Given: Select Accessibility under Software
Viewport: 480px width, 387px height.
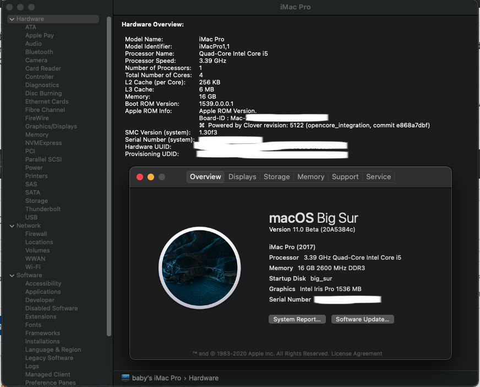Looking at the screenshot, I should (43, 284).
